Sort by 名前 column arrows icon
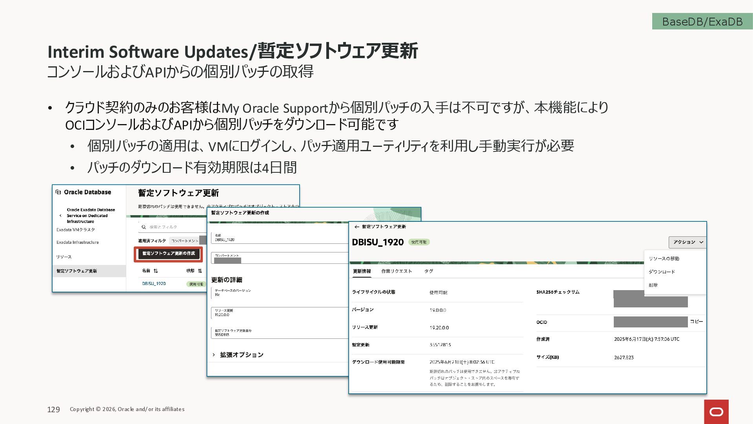 156,271
